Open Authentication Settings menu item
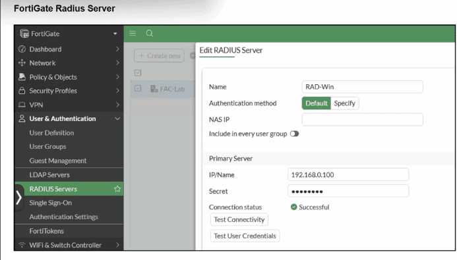The height and width of the screenshot is (260, 457). (x=63, y=217)
